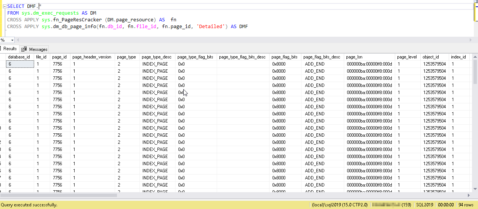
Task: Click the results vertical scrollbar thumb
Action: [x=475, y=71]
